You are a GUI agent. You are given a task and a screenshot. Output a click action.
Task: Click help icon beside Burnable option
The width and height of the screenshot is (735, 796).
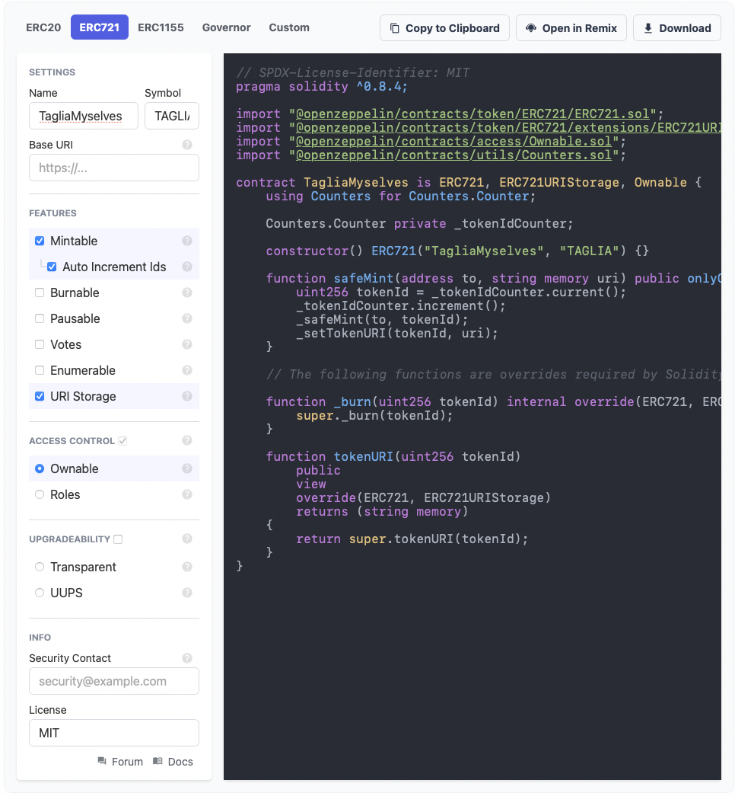click(187, 293)
